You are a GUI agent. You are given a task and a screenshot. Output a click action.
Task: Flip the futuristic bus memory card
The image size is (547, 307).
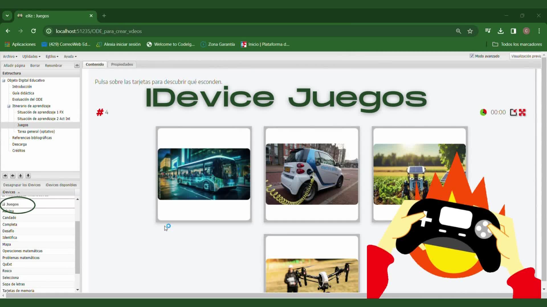(x=204, y=174)
